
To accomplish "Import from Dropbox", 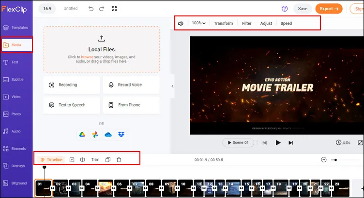I will click(x=121, y=135).
